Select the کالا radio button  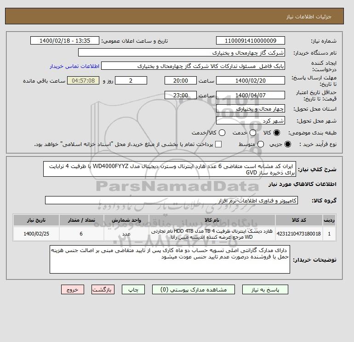tap(277, 133)
